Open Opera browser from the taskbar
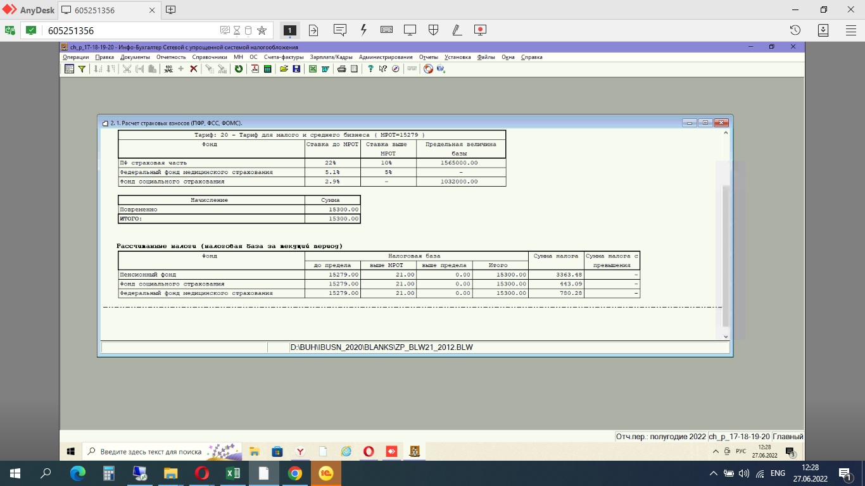 tap(201, 473)
